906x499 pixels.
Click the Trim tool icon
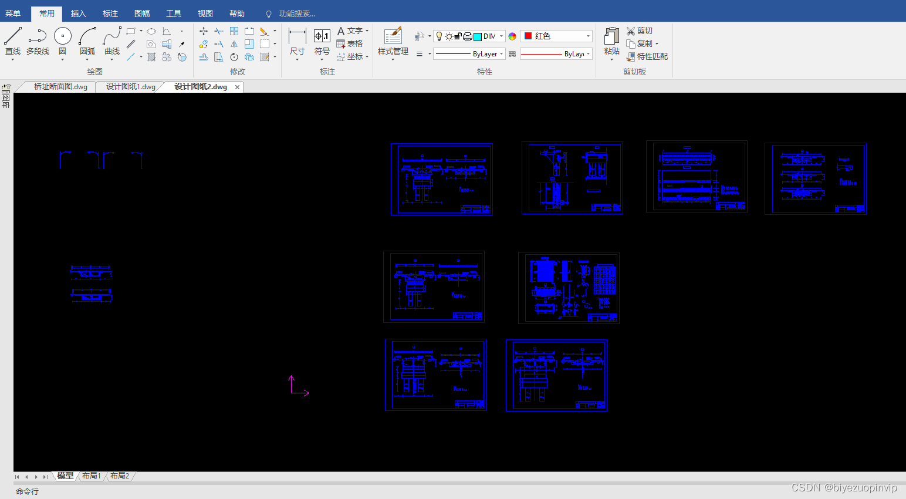pos(219,31)
